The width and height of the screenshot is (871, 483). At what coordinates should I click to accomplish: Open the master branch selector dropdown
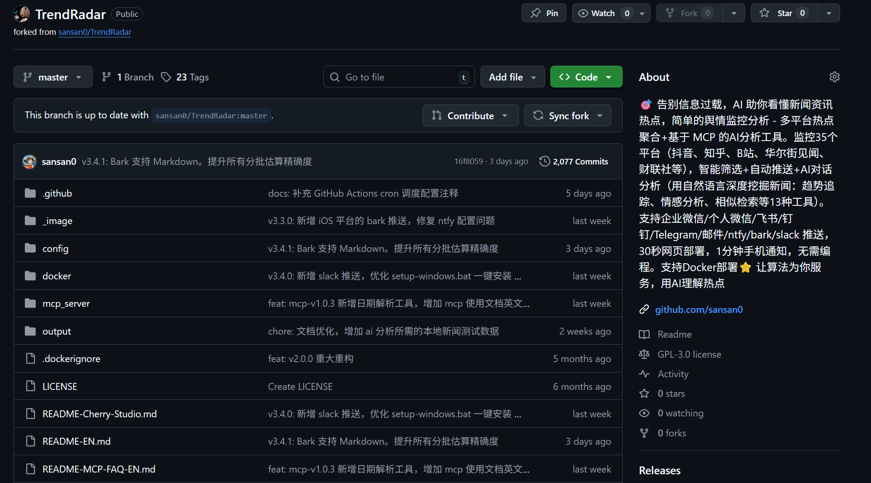(53, 77)
